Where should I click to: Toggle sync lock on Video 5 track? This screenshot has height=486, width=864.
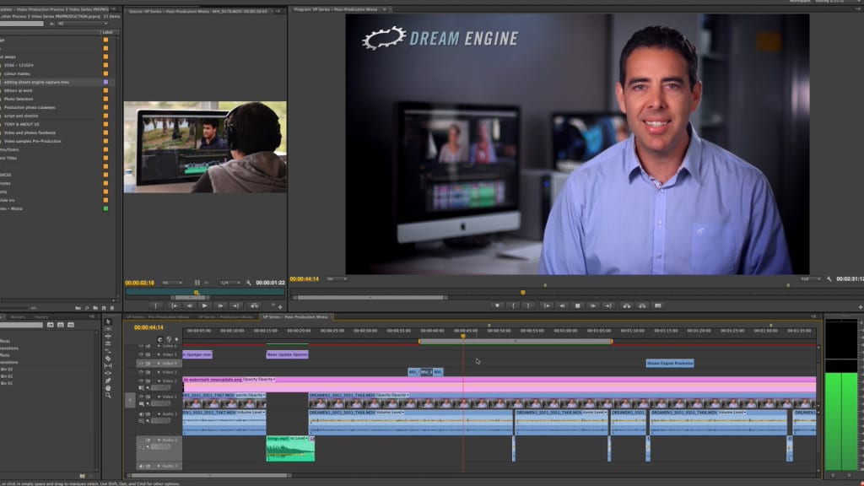pyautogui.click(x=148, y=355)
